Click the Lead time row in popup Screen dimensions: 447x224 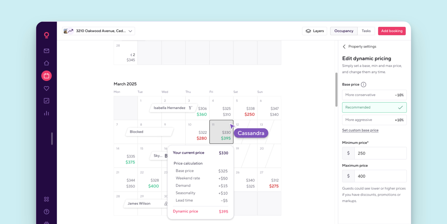click(x=201, y=200)
